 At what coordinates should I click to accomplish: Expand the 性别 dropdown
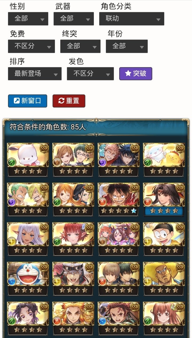(x=28, y=19)
